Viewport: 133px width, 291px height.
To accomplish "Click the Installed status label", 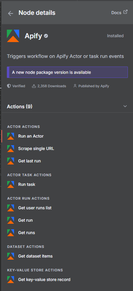I will 115,36.
